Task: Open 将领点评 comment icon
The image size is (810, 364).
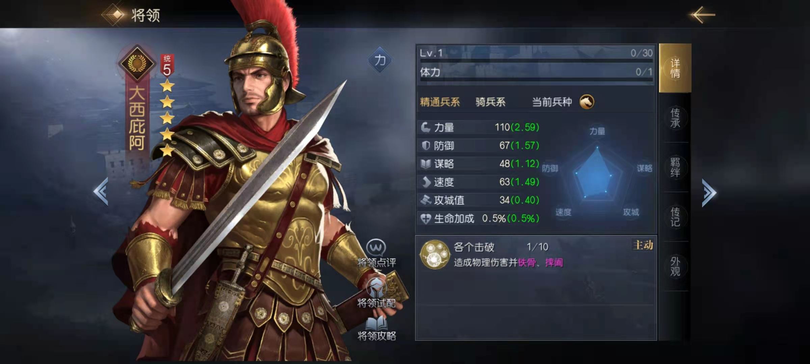Action: coord(376,248)
